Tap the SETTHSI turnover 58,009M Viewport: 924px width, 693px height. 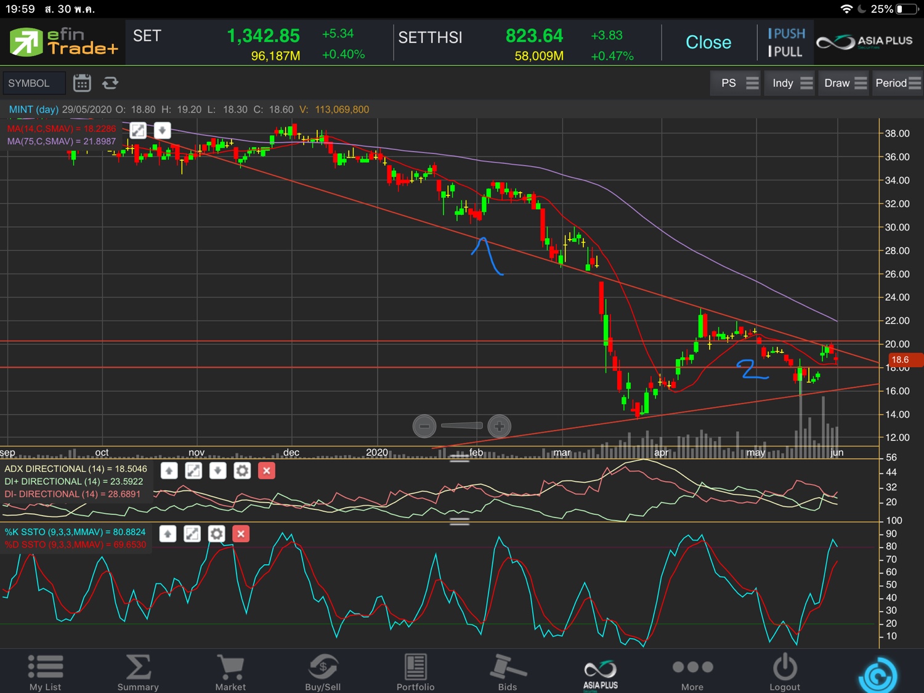tap(539, 56)
